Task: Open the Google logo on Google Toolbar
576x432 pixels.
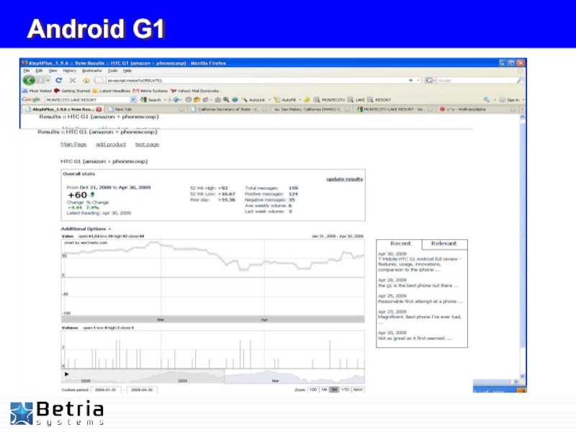Action: pyautogui.click(x=31, y=99)
